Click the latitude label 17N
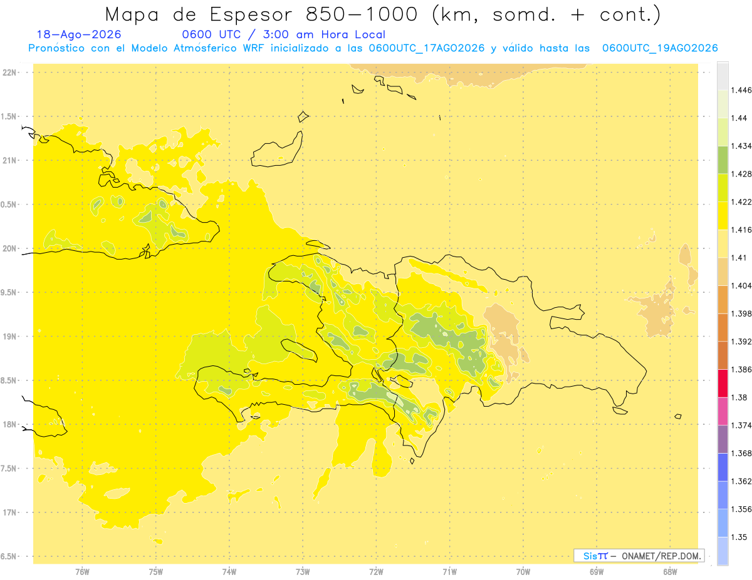The image size is (752, 580). coord(9,512)
